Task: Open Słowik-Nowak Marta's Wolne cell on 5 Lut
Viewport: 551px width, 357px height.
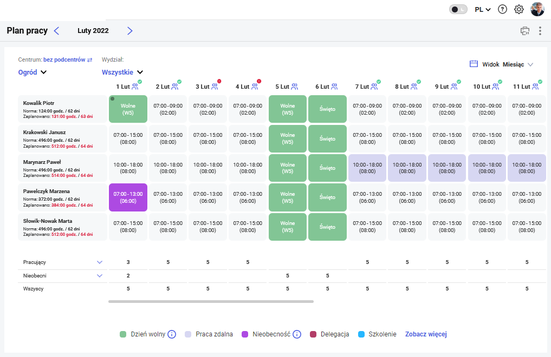Action: tap(288, 227)
